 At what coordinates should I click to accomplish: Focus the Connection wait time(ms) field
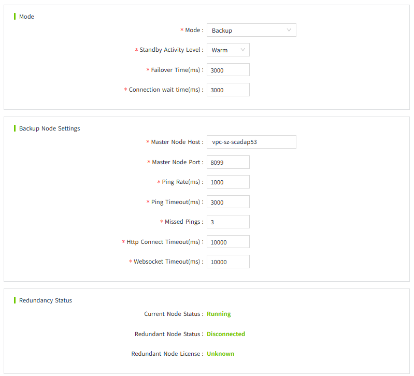(x=228, y=90)
